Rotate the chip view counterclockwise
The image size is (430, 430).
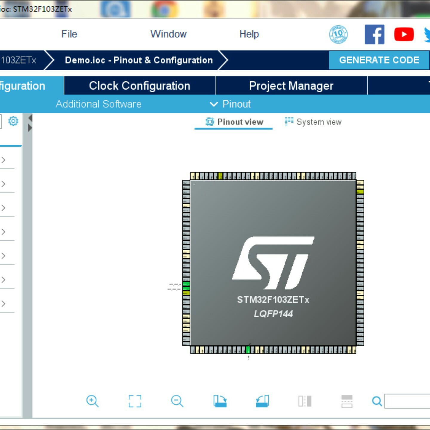click(x=262, y=401)
